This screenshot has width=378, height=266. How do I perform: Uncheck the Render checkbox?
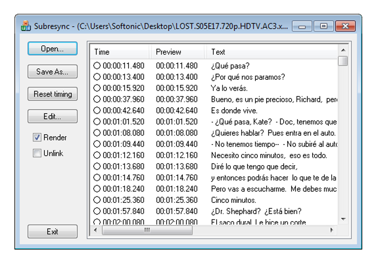37,137
